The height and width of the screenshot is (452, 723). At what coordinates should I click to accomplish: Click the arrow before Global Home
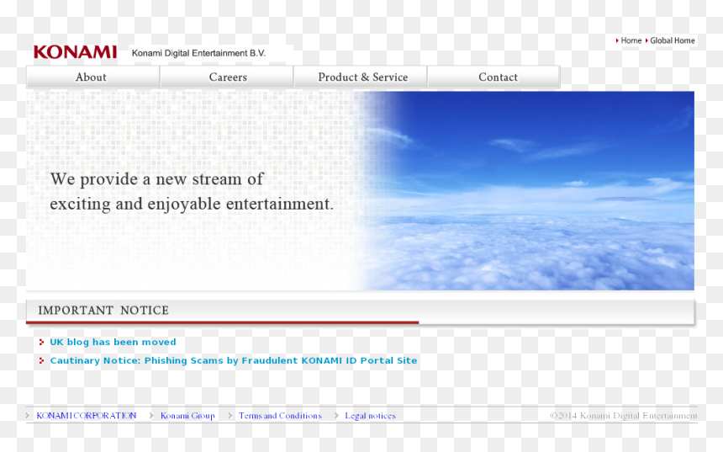point(646,40)
